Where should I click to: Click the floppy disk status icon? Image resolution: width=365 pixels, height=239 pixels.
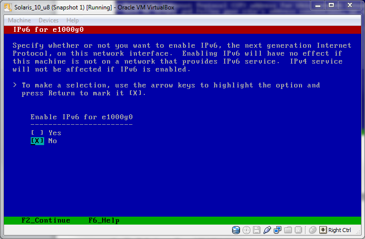pyautogui.click(x=256, y=230)
